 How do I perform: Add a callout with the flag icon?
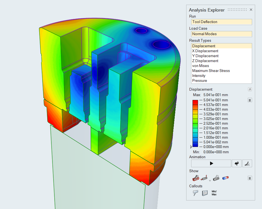[195, 193]
